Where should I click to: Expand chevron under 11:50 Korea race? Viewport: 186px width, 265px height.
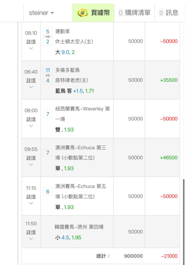[x=31, y=239]
